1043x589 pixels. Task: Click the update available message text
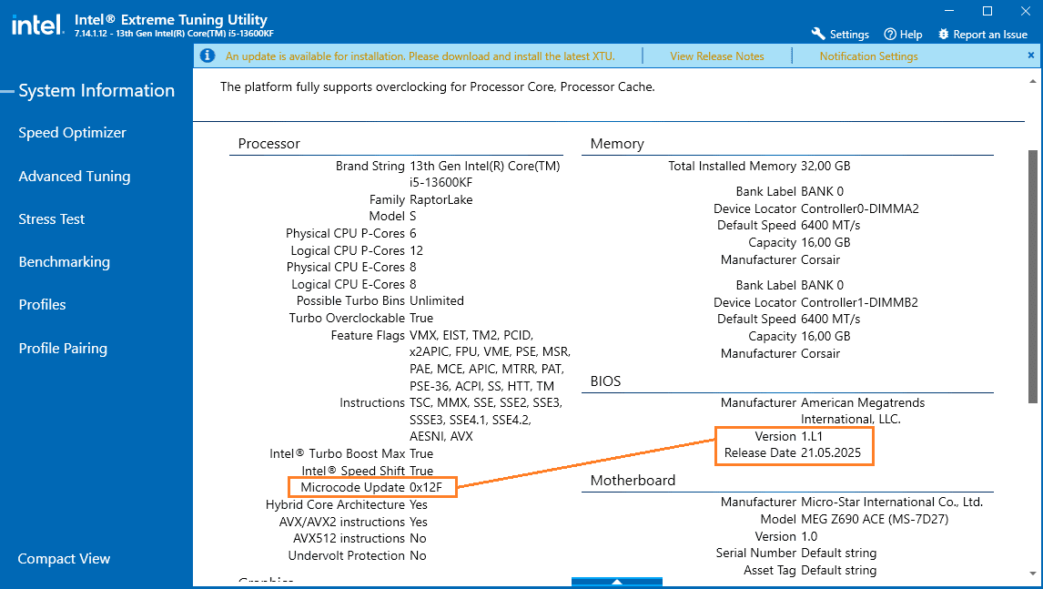point(420,56)
